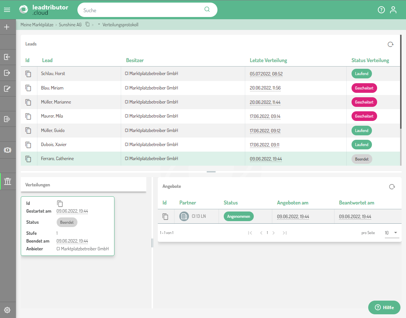Image resolution: width=406 pixels, height=318 pixels.
Task: Refresh the Leads table
Action: [390, 44]
